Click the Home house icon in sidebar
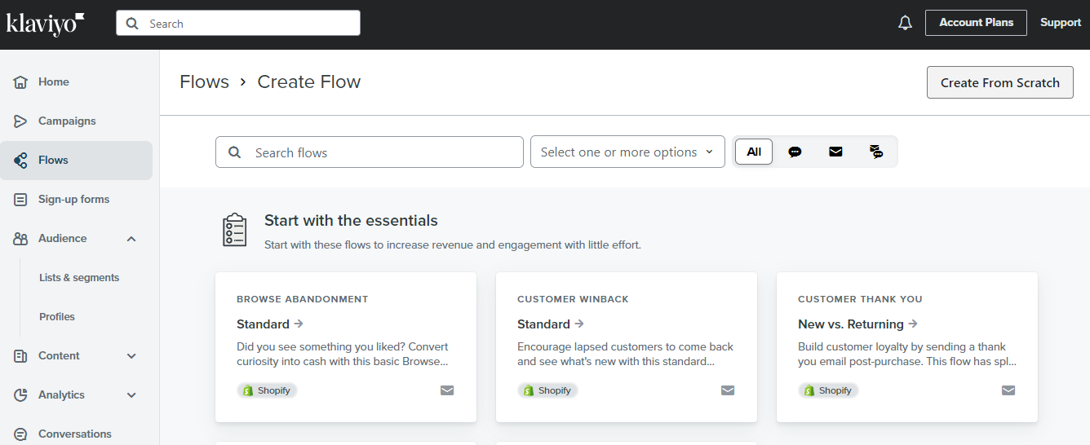 click(x=21, y=82)
